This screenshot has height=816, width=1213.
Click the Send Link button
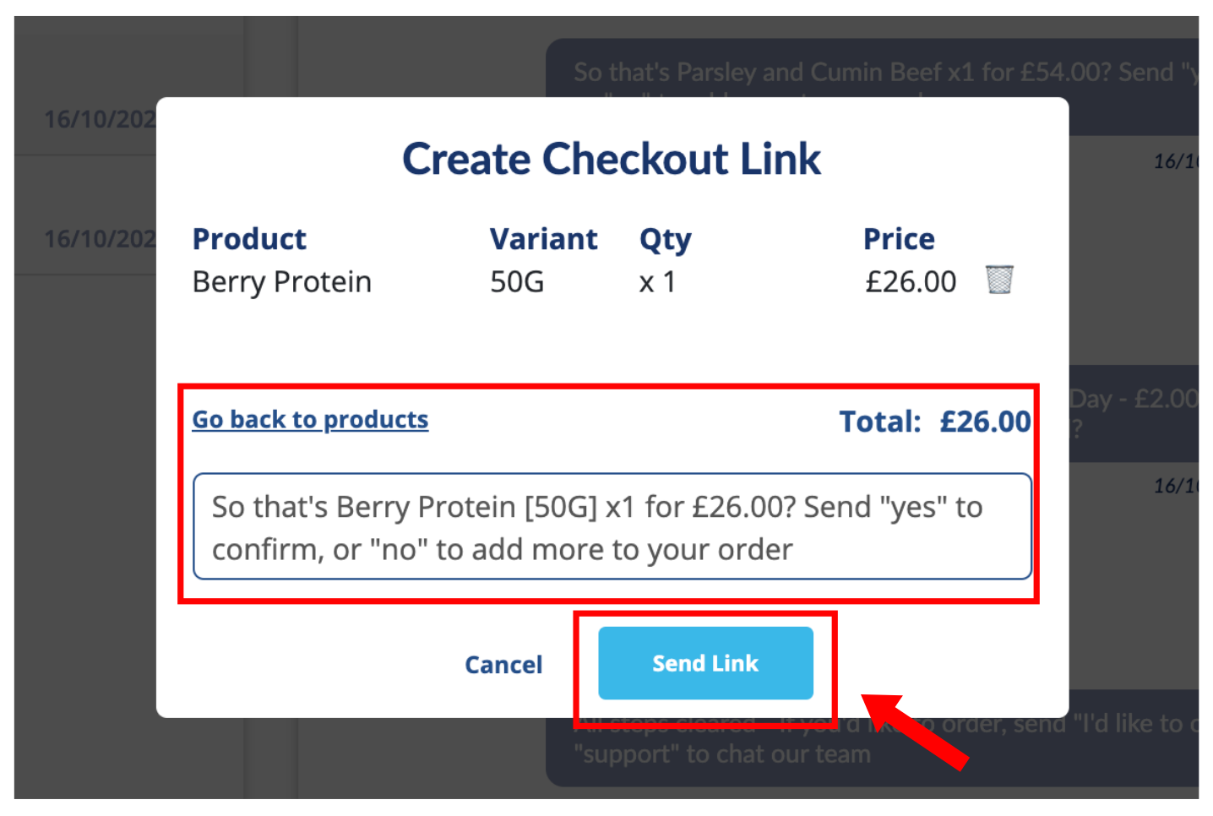click(705, 663)
